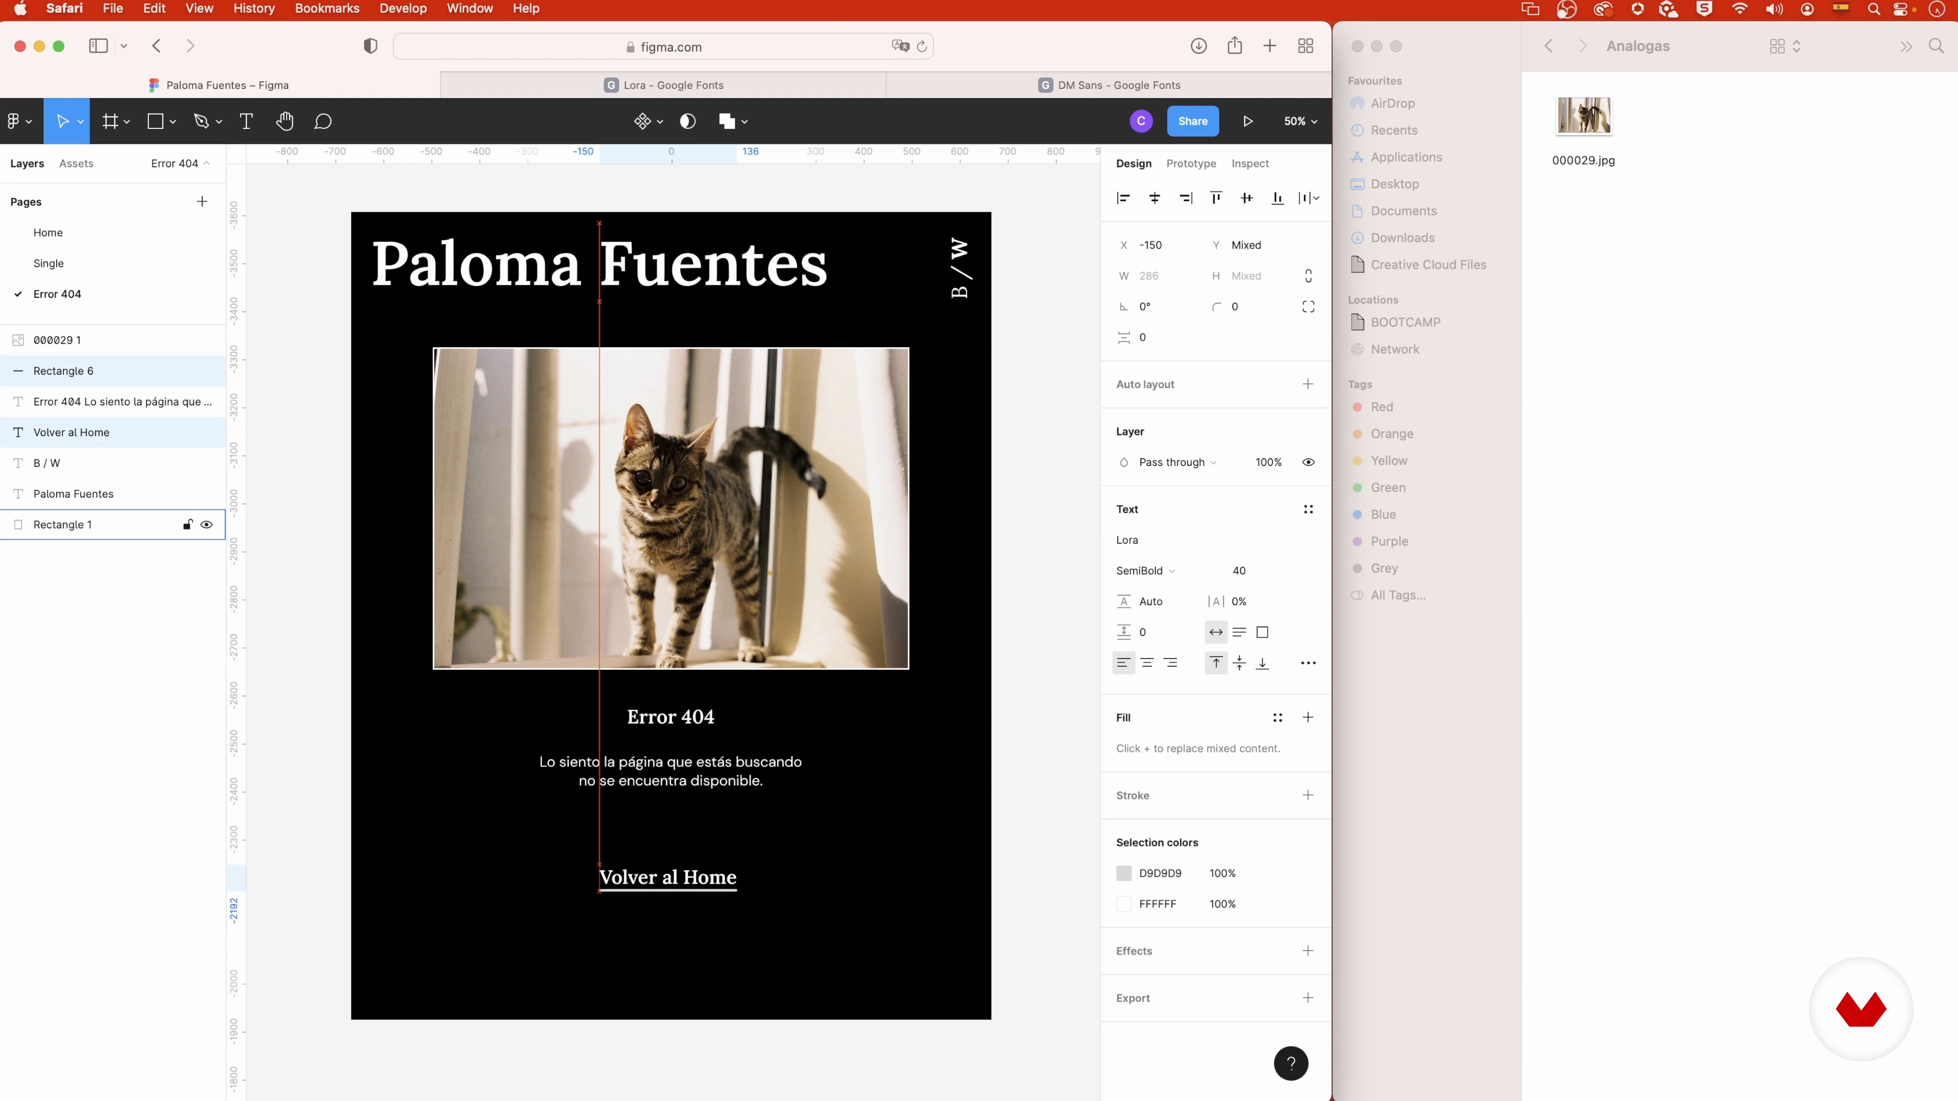Set text to auto width
This screenshot has width=1958, height=1101.
[x=1216, y=632]
